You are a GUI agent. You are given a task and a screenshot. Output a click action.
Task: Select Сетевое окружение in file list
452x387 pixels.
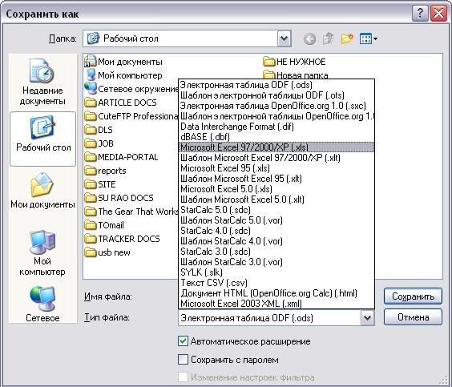pyautogui.click(x=131, y=89)
